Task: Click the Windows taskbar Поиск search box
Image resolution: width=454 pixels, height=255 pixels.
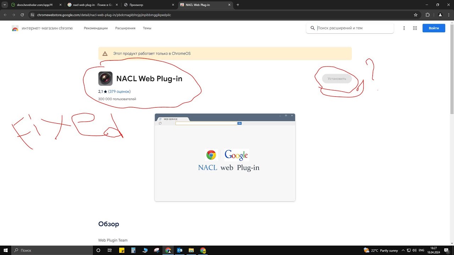Action: click(x=52, y=250)
